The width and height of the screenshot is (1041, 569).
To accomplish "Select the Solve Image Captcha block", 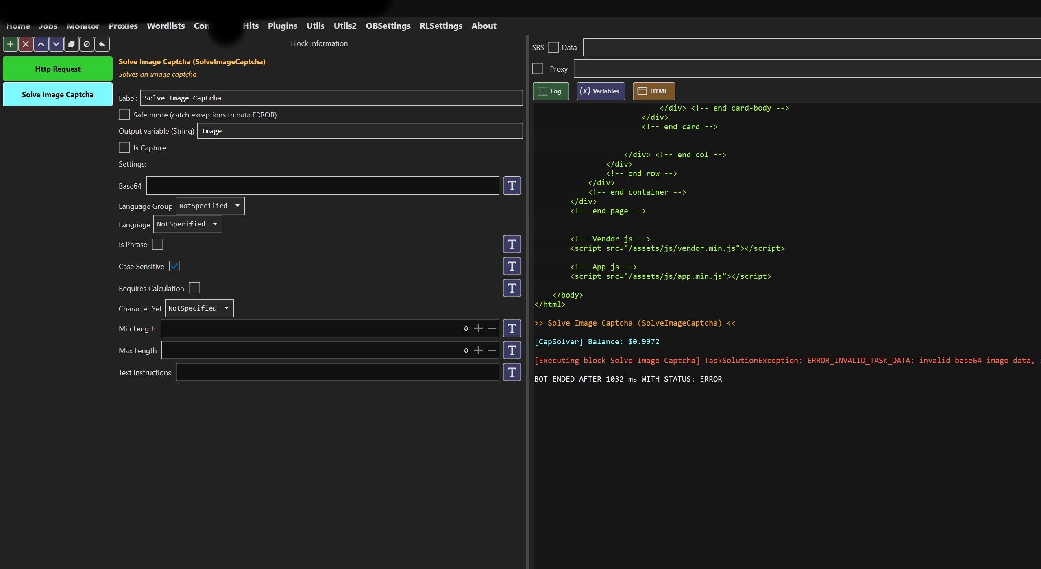I will (58, 95).
